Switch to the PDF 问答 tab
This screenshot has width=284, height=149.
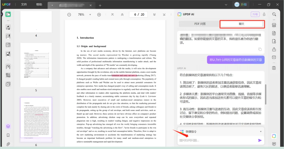click(200, 24)
